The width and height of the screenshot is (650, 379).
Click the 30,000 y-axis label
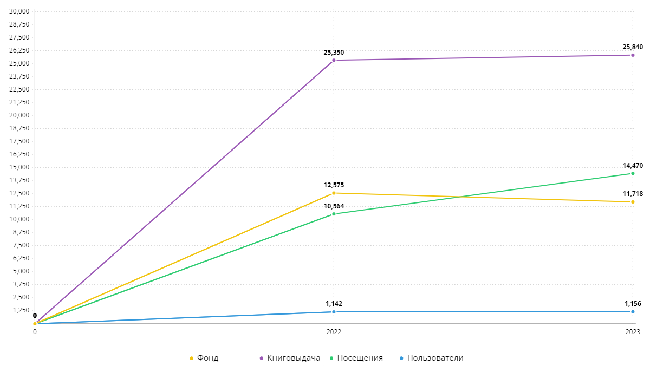pyautogui.click(x=19, y=11)
